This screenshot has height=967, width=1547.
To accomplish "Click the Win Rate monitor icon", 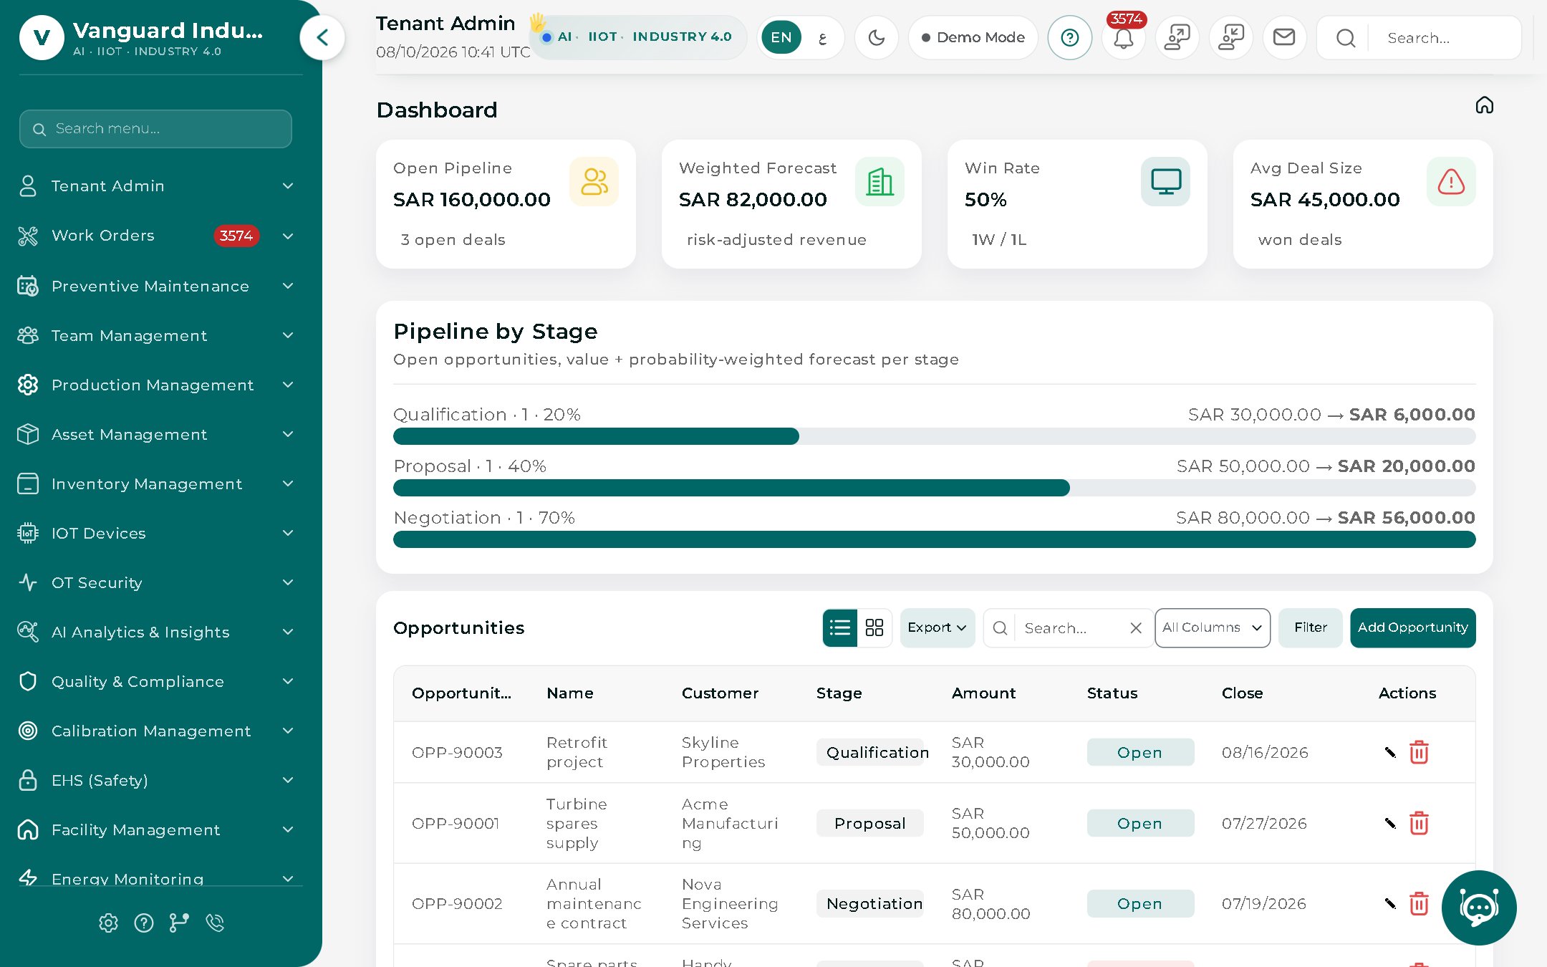I will coord(1165,181).
